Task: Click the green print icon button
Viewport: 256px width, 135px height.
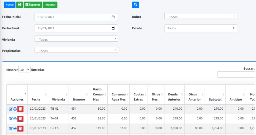Action: [x=19, y=5]
